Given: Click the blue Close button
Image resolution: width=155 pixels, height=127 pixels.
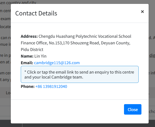Looking at the screenshot, I should tap(133, 109).
